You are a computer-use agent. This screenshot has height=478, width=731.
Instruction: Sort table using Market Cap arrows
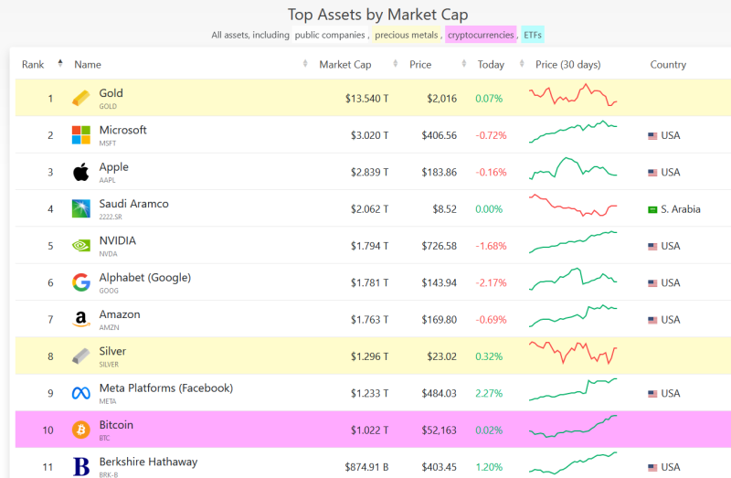click(396, 63)
